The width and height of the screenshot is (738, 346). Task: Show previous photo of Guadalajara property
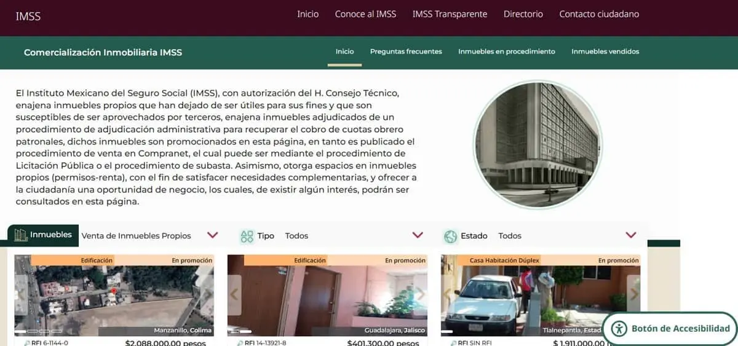(234, 295)
